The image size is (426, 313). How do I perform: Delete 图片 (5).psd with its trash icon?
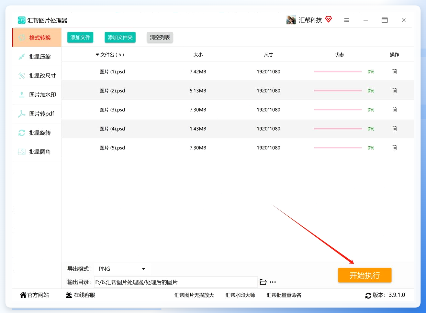(x=394, y=148)
